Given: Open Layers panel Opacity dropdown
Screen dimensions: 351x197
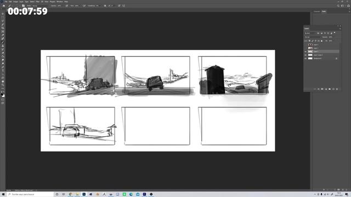Looking at the screenshot, I should pyautogui.click(x=331, y=37).
